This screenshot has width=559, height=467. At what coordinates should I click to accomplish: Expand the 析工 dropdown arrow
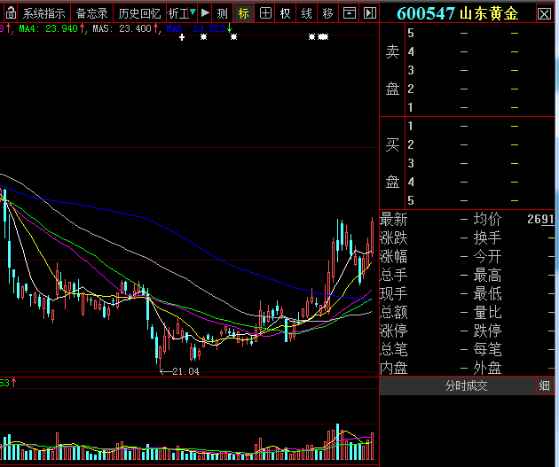(193, 12)
